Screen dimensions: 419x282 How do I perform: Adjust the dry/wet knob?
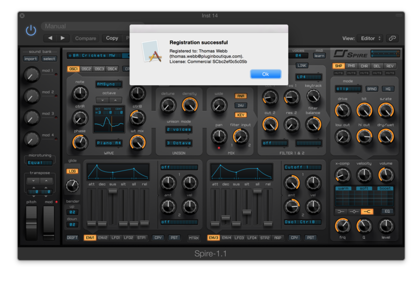coord(386,137)
